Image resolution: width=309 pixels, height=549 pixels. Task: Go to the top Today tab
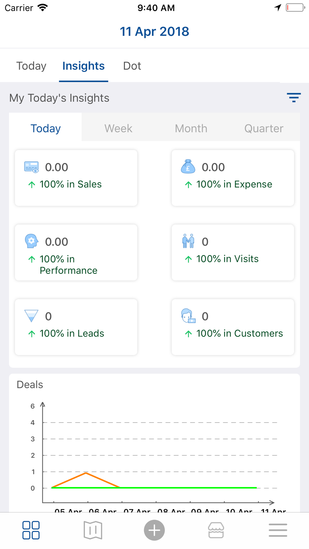point(31,66)
